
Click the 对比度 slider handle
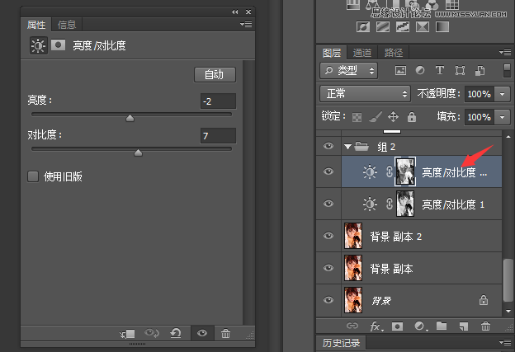pos(139,153)
